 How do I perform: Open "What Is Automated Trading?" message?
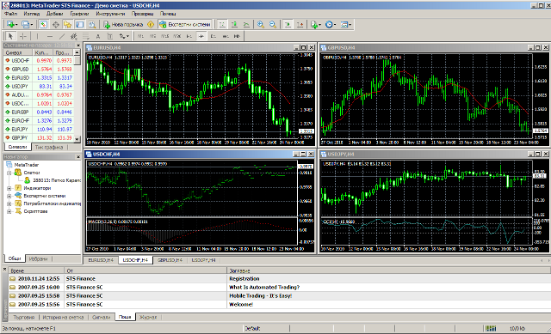click(279, 287)
